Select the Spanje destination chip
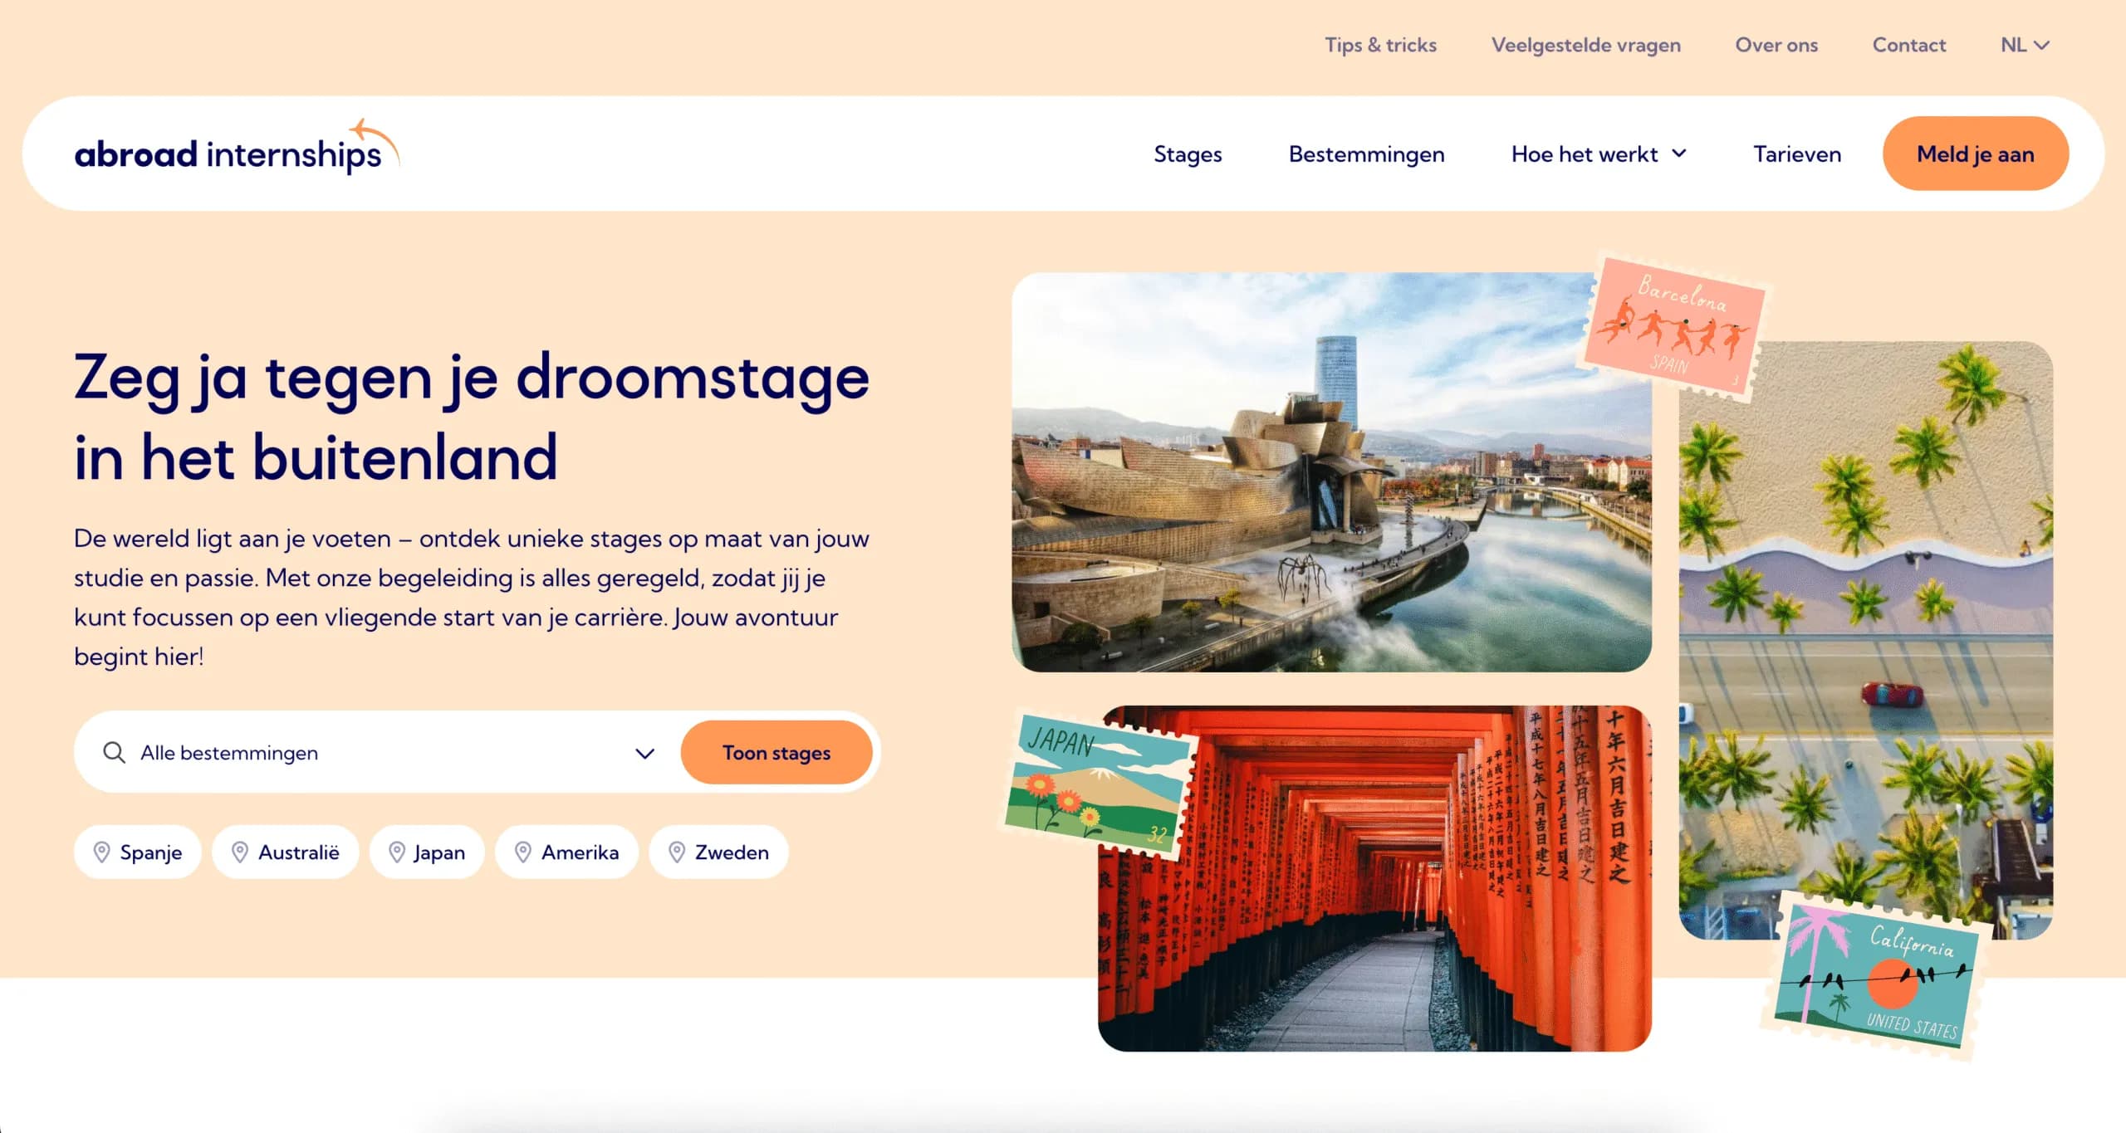 pyautogui.click(x=138, y=852)
